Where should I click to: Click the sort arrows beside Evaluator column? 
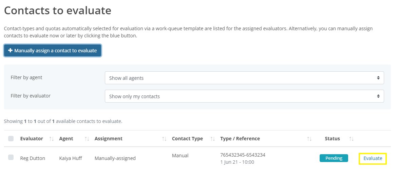[x=51, y=139]
